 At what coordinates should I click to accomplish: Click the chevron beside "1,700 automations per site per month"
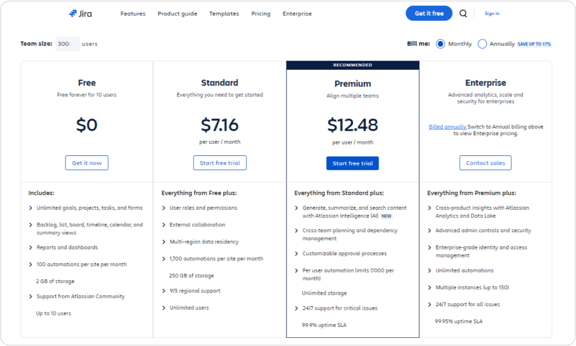click(x=163, y=259)
